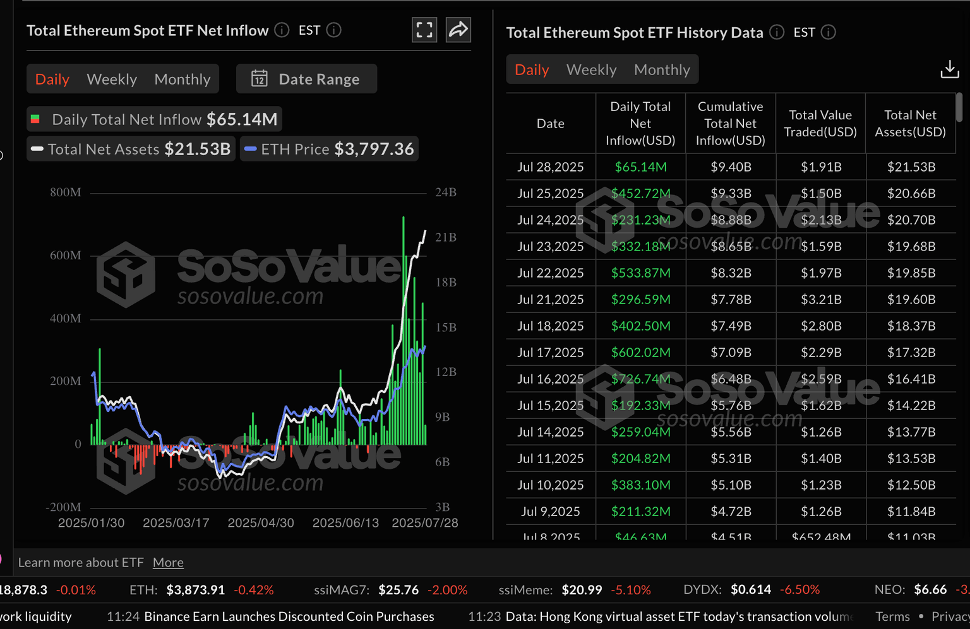The height and width of the screenshot is (629, 970).
Task: Switch chart to Weekly view
Action: pos(112,79)
